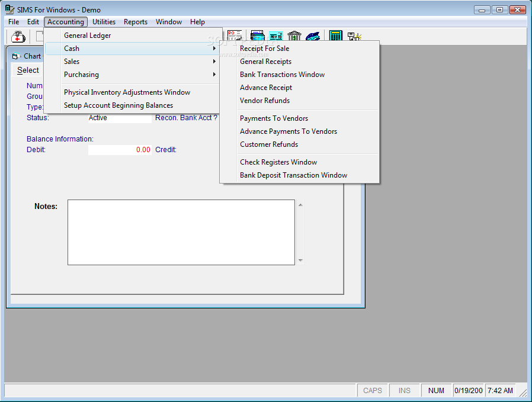Click the Notes scrollbar up arrow
Image resolution: width=532 pixels, height=402 pixels.
point(300,205)
